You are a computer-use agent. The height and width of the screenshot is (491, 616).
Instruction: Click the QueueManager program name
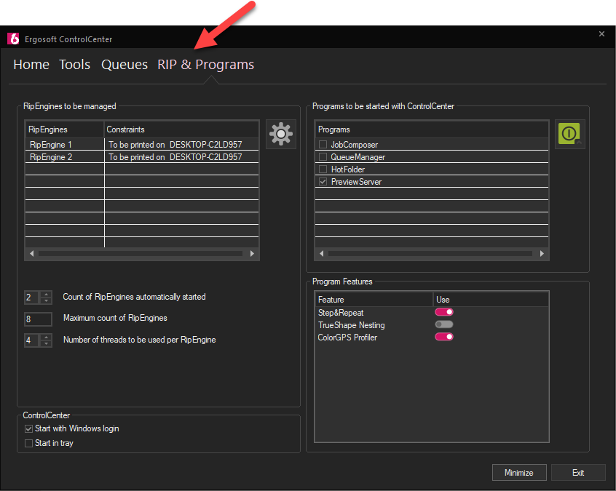tap(358, 157)
